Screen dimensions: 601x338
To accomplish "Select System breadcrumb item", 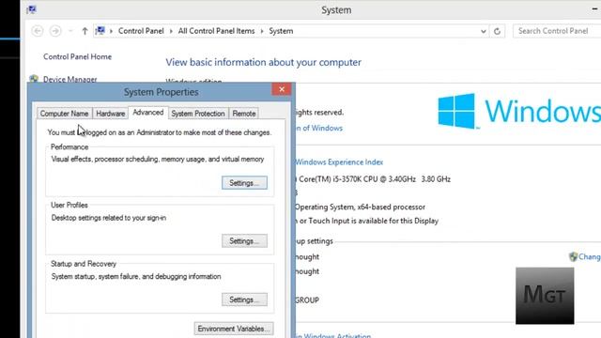I will point(281,31).
